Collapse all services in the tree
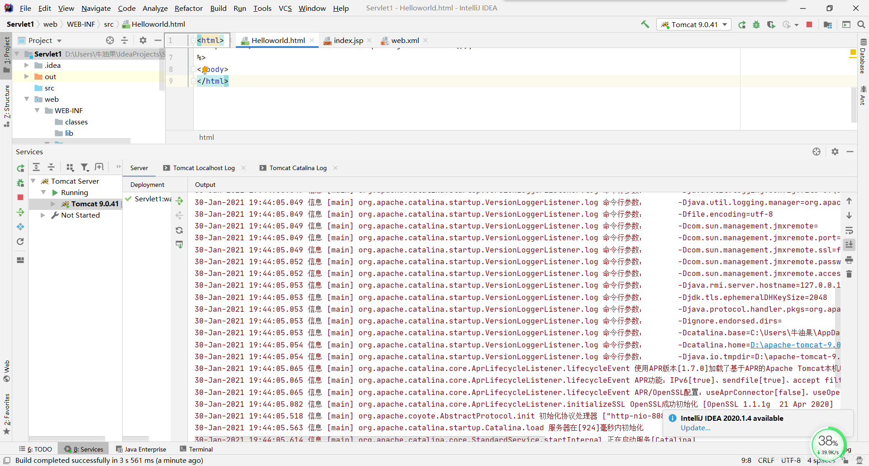This screenshot has width=869, height=466. 51,167
